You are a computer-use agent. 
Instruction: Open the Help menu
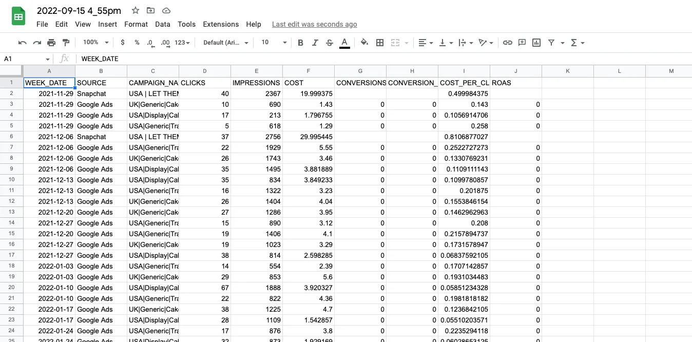point(254,24)
